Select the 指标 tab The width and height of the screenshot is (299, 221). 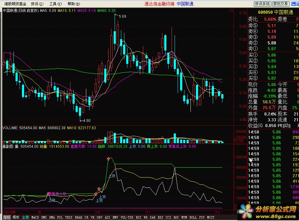[x=7, y=217]
